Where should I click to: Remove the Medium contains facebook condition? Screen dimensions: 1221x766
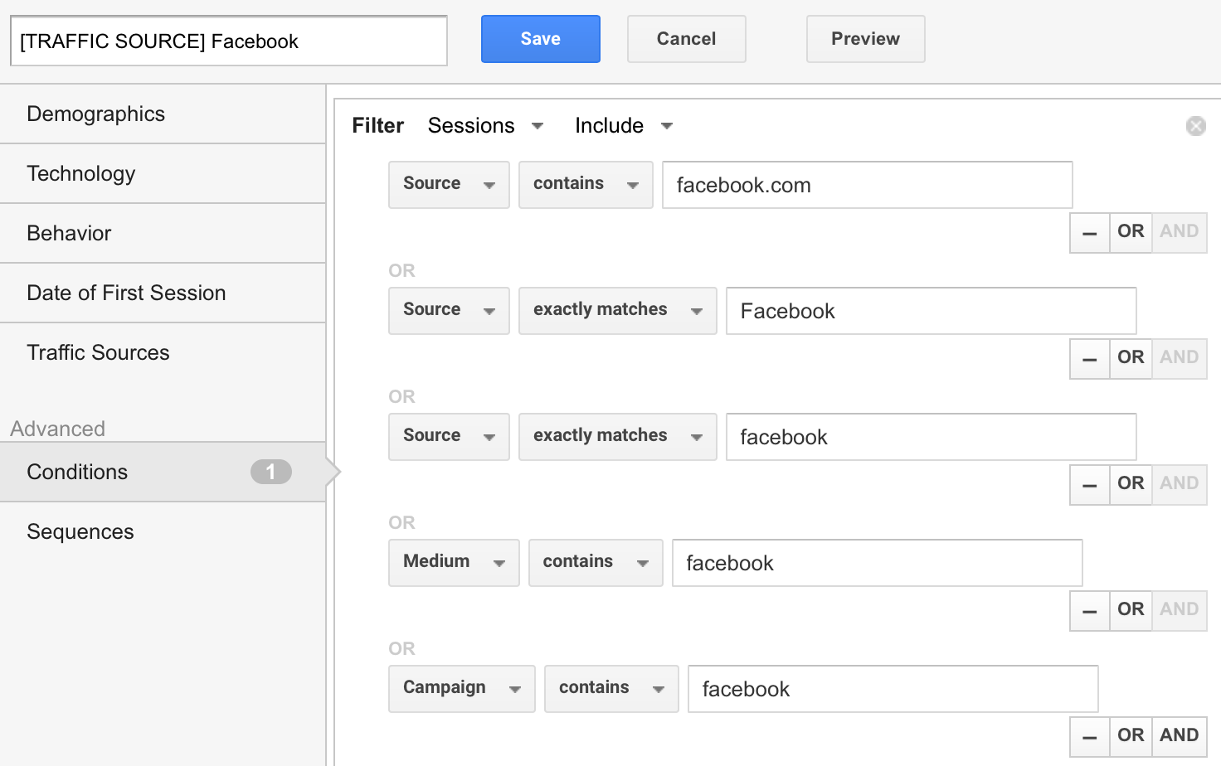coord(1090,611)
